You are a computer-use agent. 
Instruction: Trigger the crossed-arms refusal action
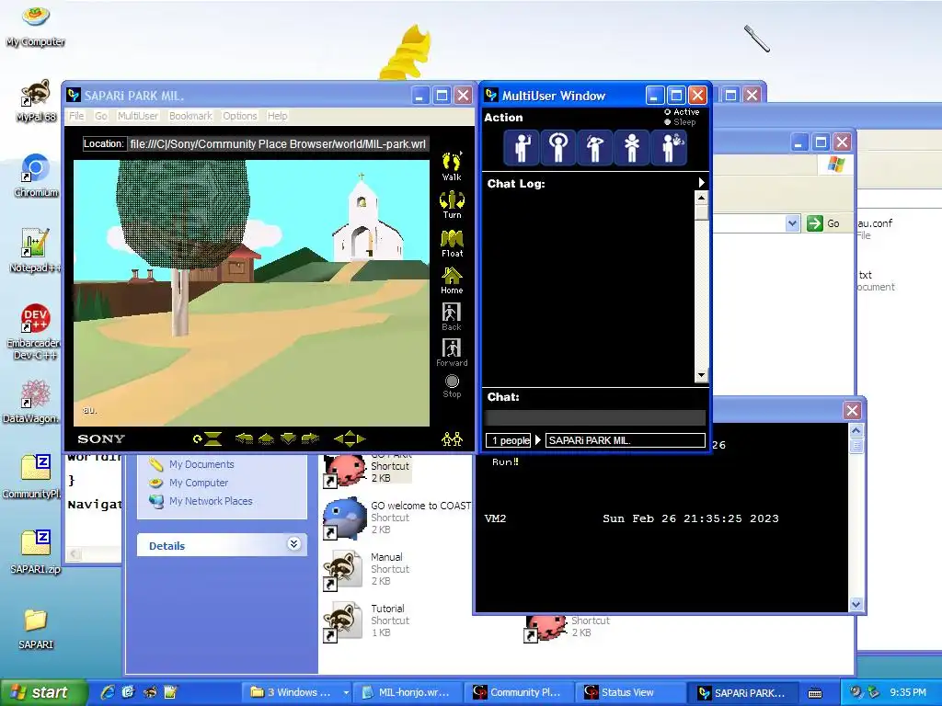tap(631, 147)
